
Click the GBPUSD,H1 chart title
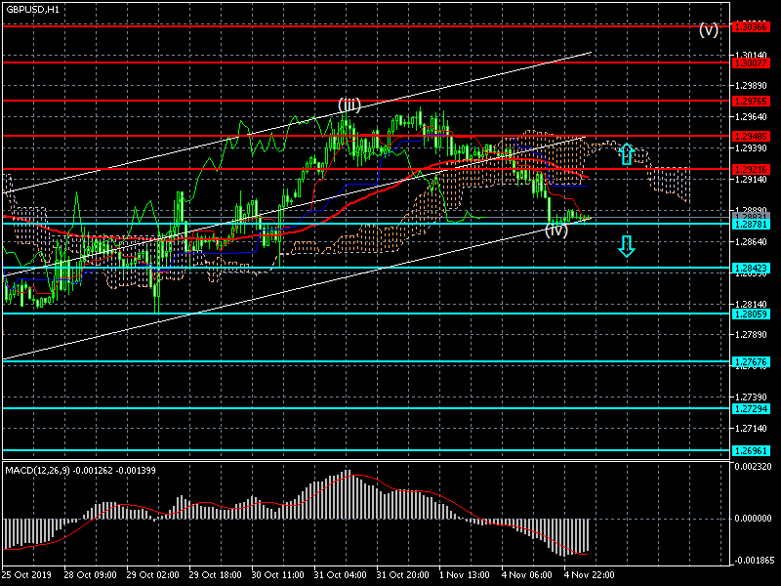(x=31, y=9)
